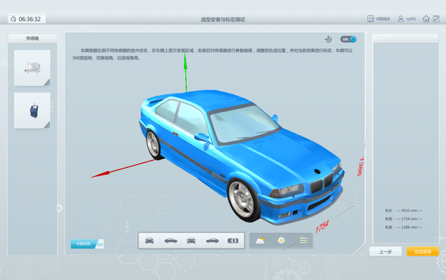Open the yellow gear settings icon
This screenshot has height=280, width=446.
tap(281, 241)
